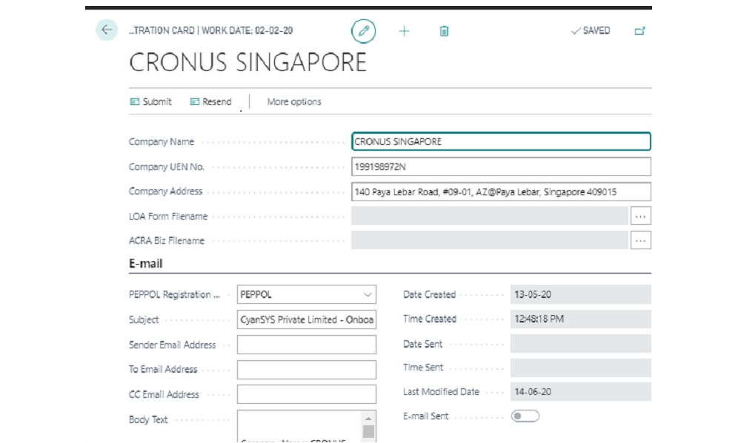Browse for LOA Form Filename
741x443 pixels.
click(640, 216)
